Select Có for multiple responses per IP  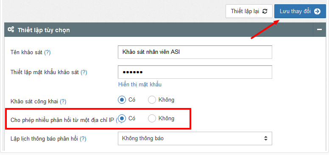(122, 119)
